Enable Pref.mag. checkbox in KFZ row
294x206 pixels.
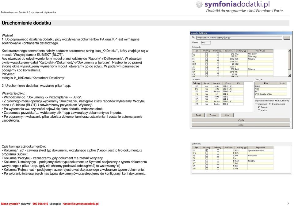click(218, 64)
